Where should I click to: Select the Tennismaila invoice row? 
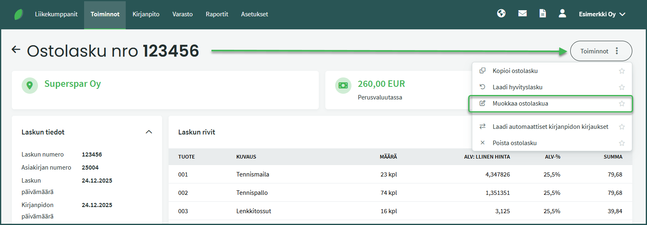pos(253,174)
